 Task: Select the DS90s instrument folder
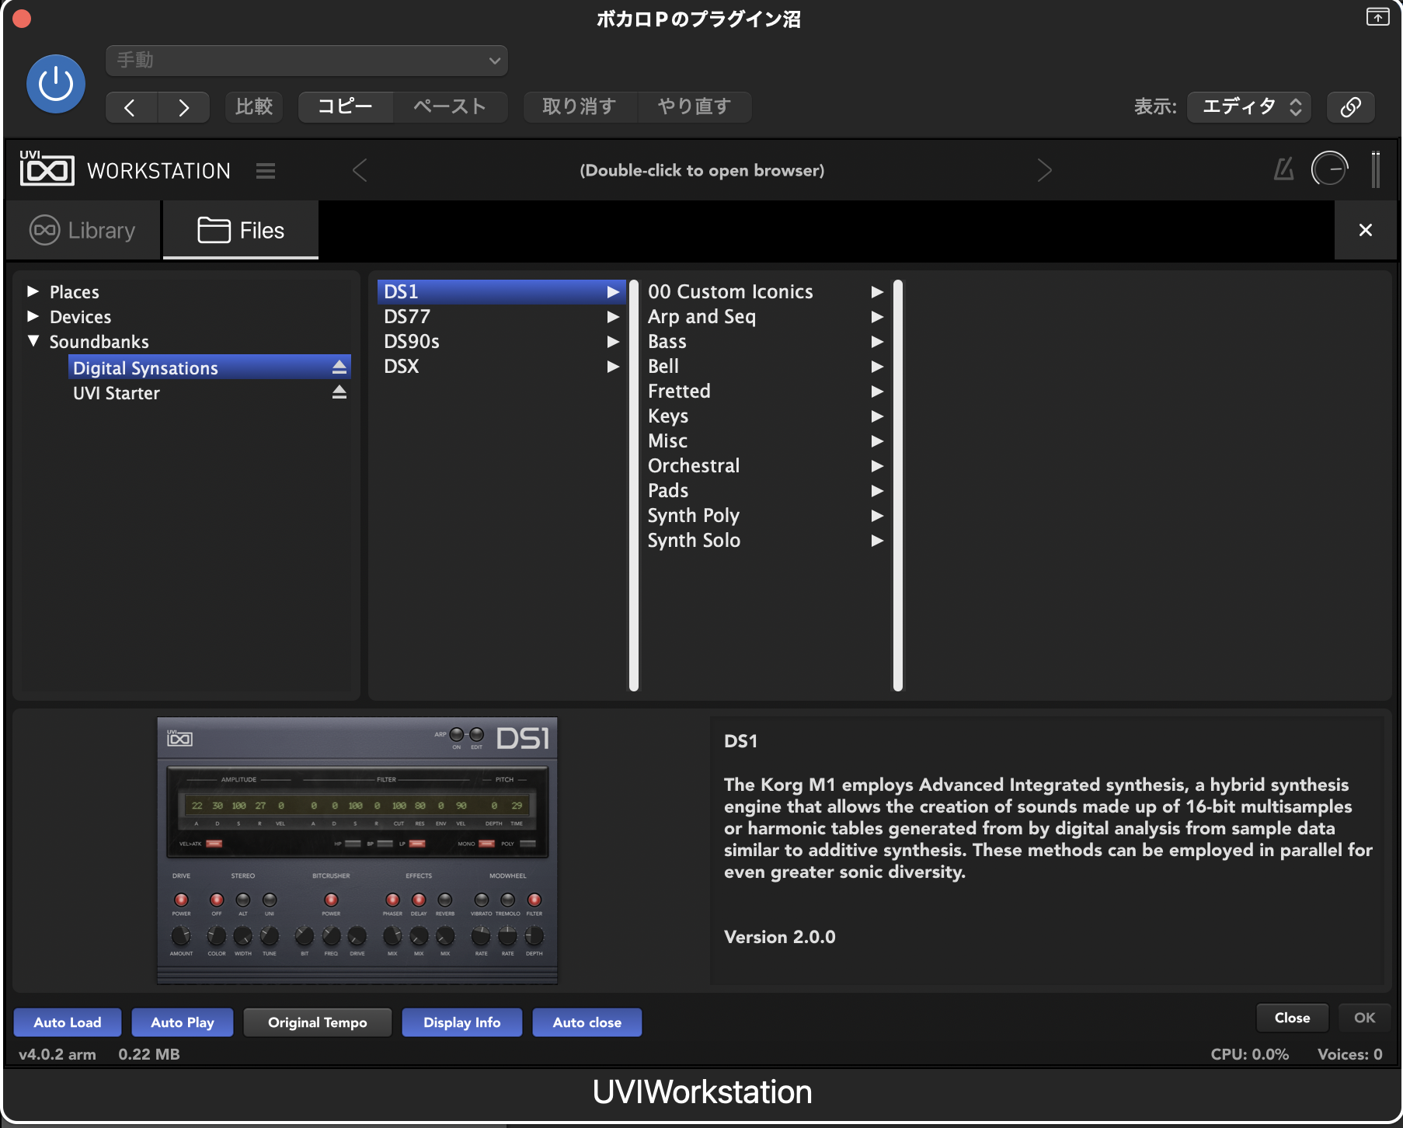click(x=501, y=342)
